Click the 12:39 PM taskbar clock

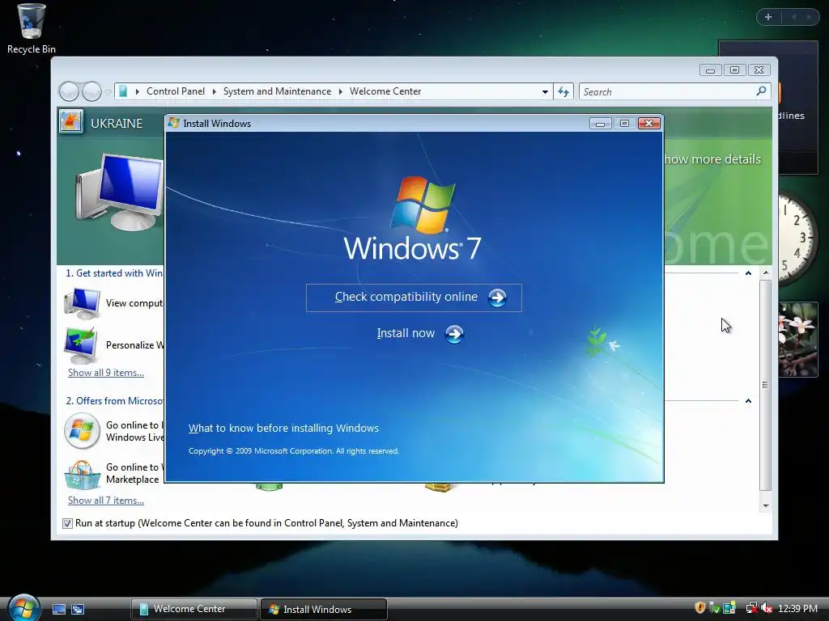pyautogui.click(x=797, y=608)
